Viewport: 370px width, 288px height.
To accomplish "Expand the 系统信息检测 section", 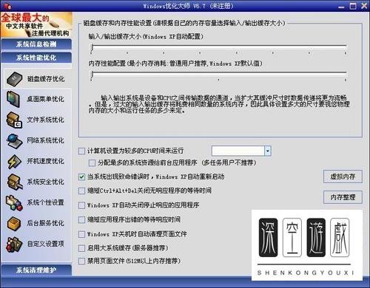I will (x=36, y=44).
